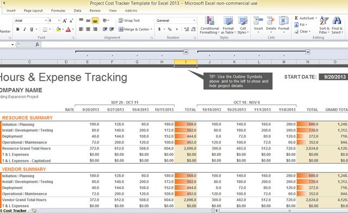Open the Formulas tab

click(58, 11)
